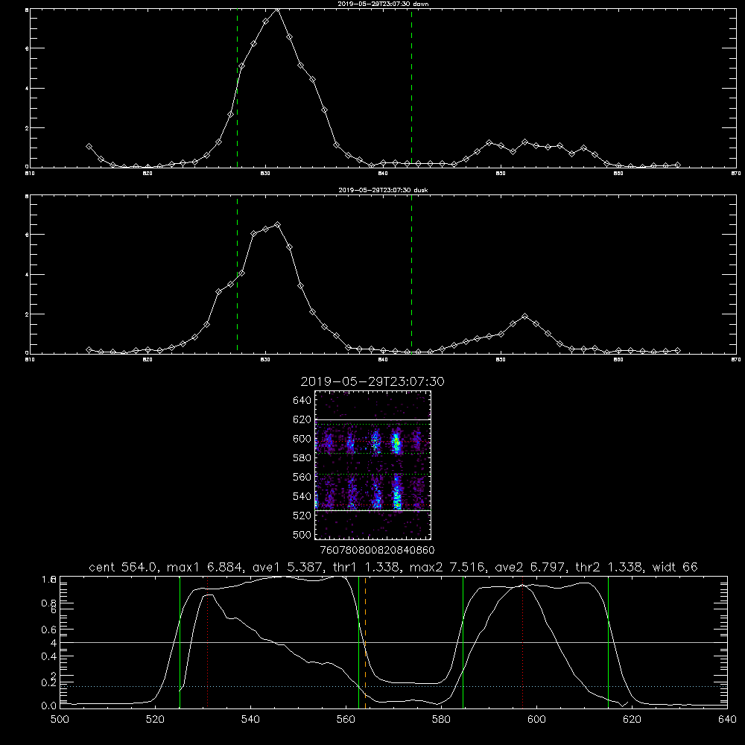Click the peak data point of the dusk curve

click(x=277, y=225)
